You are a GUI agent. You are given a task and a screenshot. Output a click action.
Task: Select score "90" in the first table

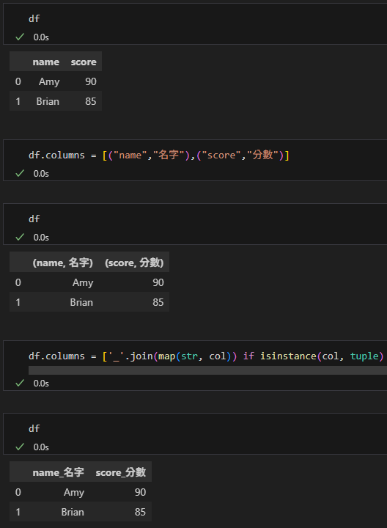(x=91, y=81)
